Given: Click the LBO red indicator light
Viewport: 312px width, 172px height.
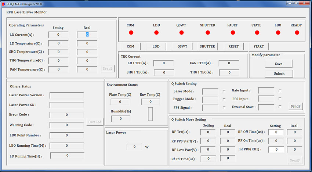Looking at the screenshot, I should [x=278, y=32].
